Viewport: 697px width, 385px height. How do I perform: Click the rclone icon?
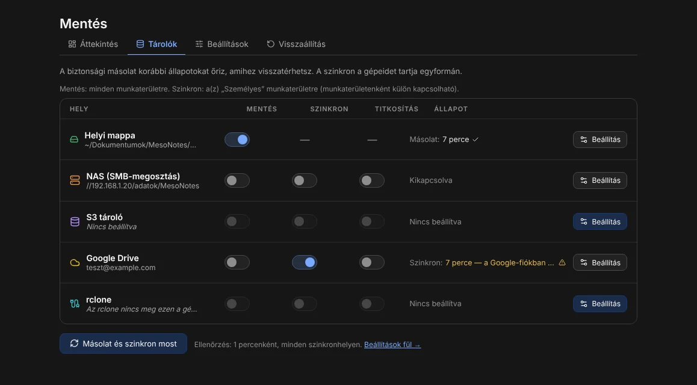(x=75, y=304)
